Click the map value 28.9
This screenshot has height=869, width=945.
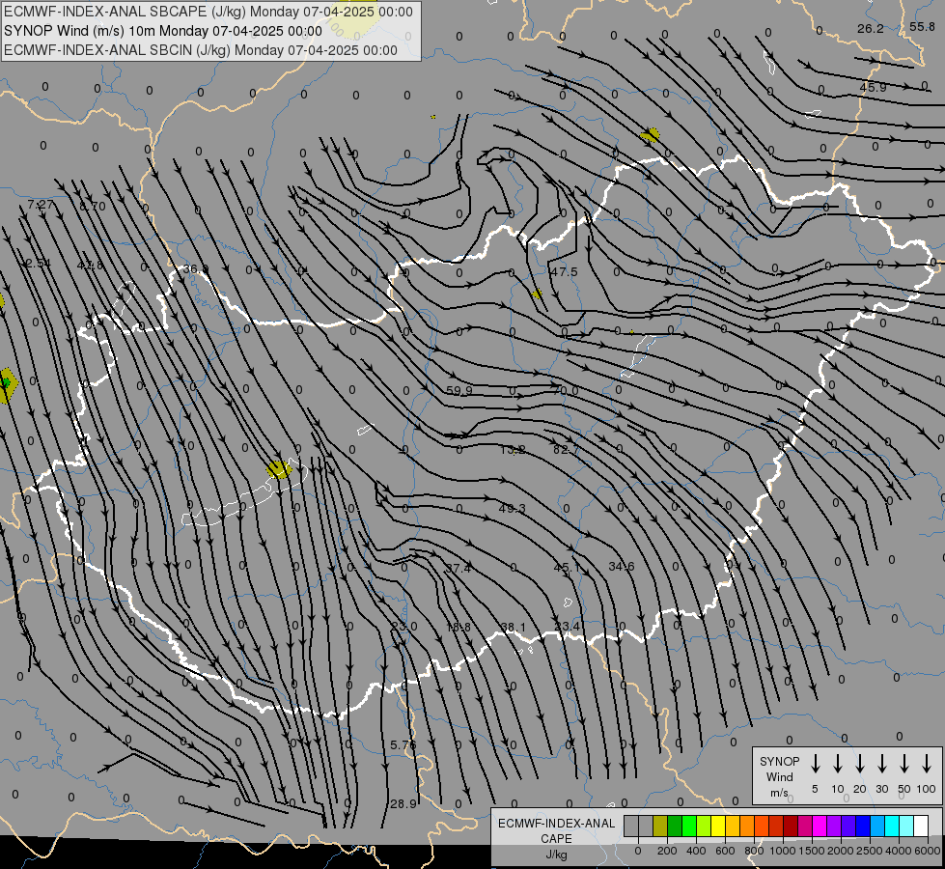point(403,804)
